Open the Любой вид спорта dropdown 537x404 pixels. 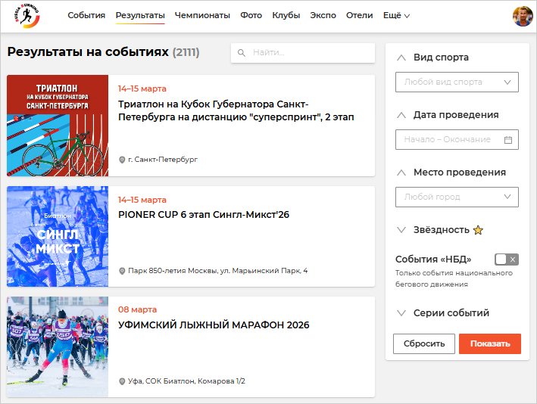pos(457,82)
